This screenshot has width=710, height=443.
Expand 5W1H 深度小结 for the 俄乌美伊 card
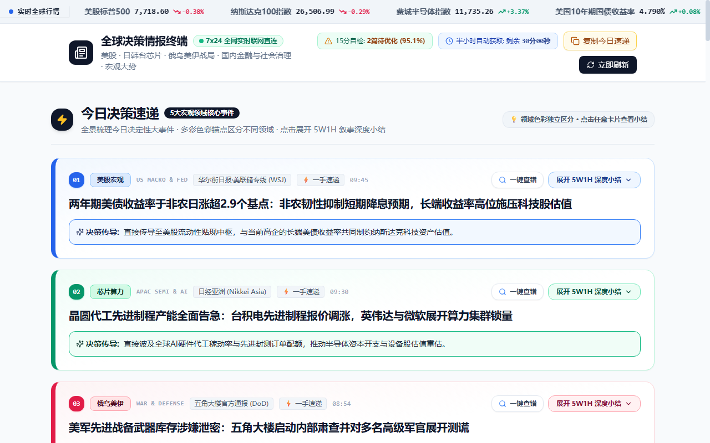[x=594, y=404]
